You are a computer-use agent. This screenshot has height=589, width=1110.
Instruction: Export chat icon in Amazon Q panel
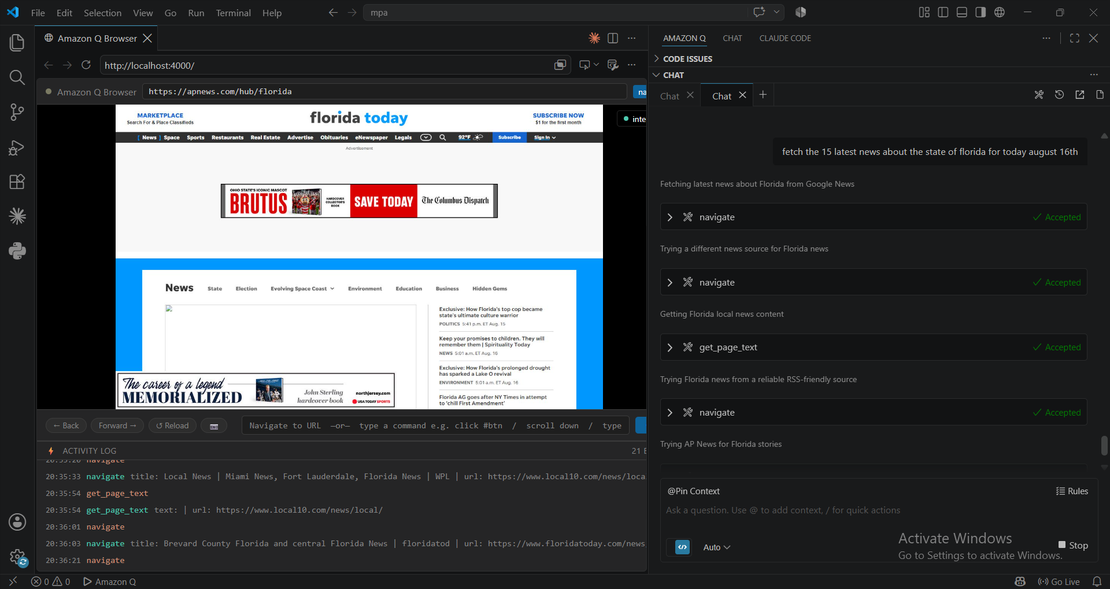1079,95
